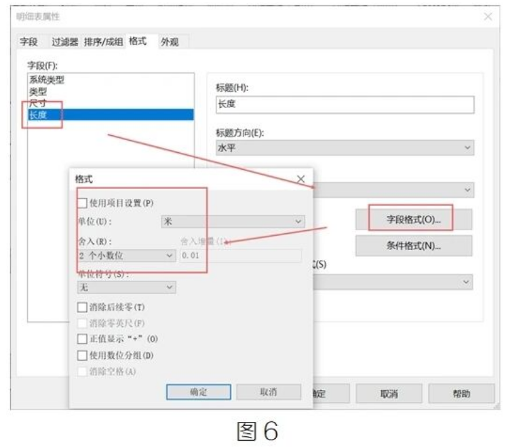
Task: Open the 单位符号 dropdown showing 无
Action: tap(126, 287)
